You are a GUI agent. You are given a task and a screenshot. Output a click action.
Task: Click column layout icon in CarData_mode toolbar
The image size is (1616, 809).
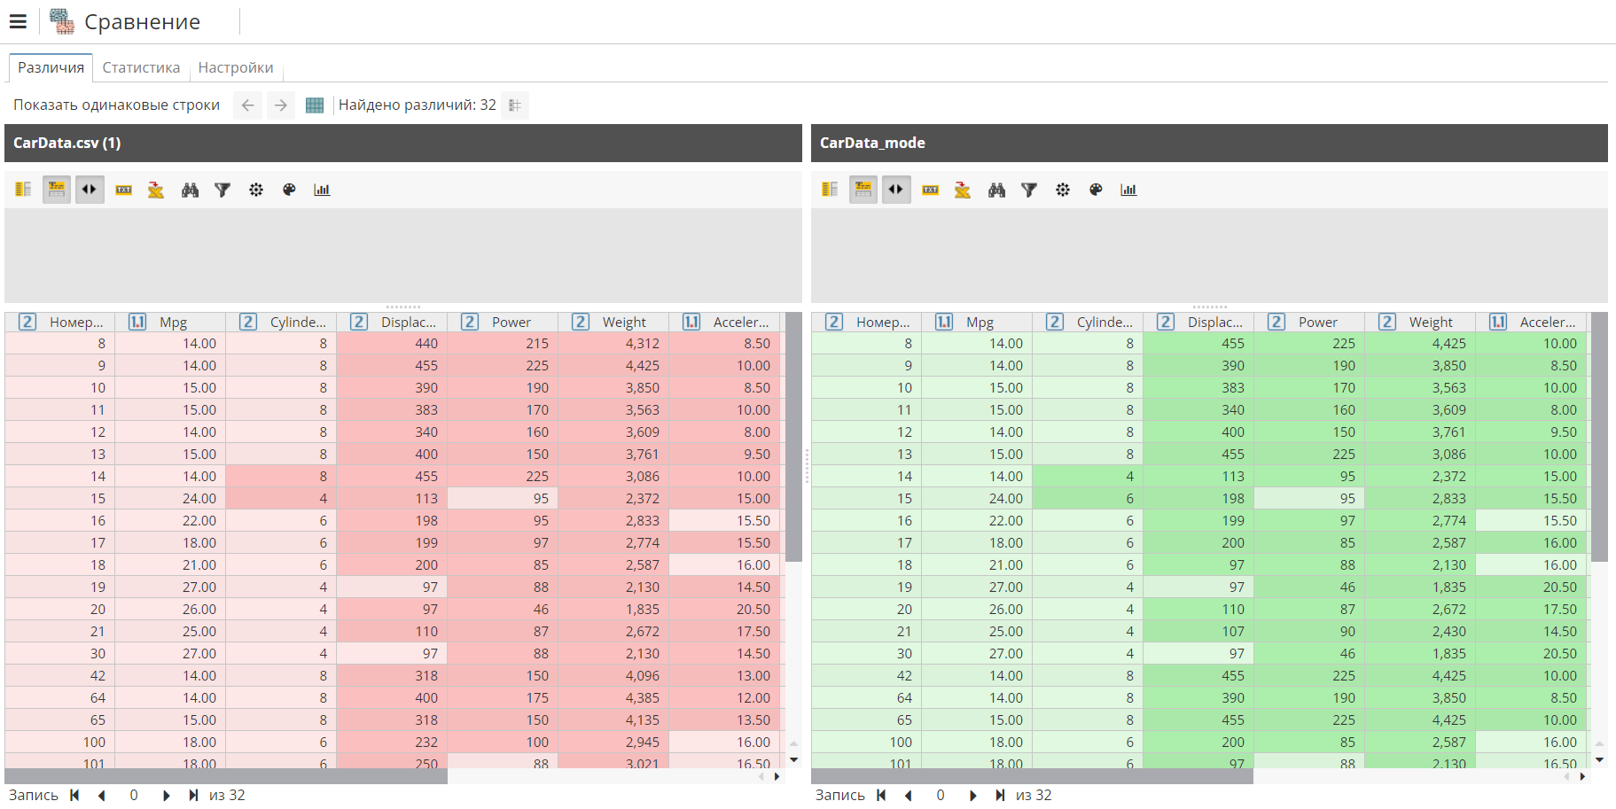831,190
